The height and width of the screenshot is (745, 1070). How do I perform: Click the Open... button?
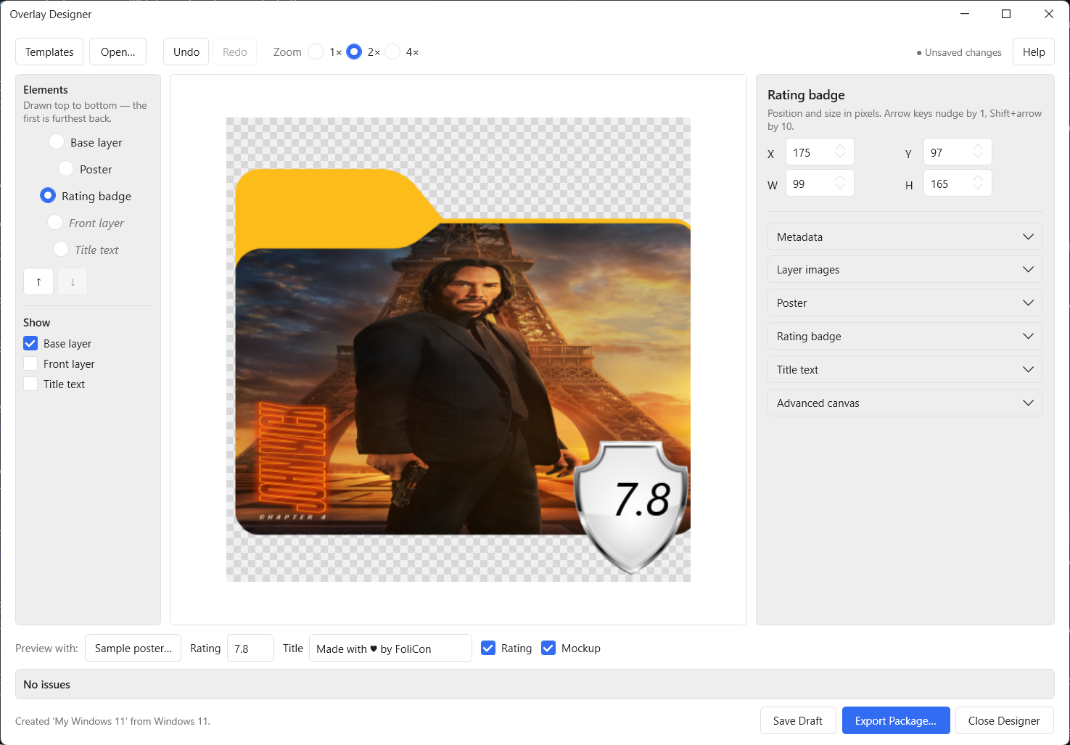click(x=118, y=52)
